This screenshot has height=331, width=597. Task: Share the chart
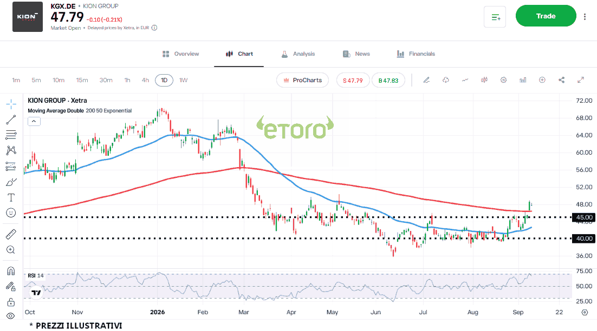pos(562,80)
